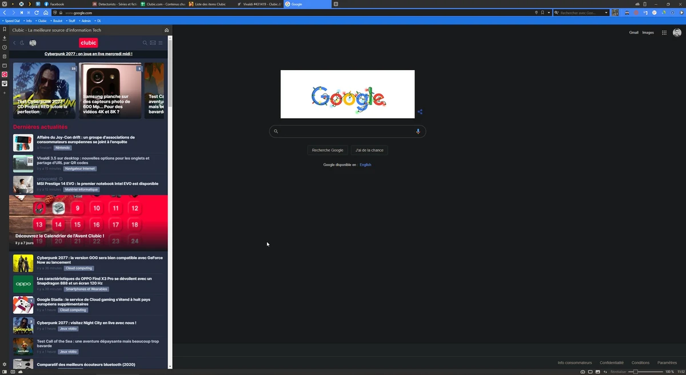This screenshot has height=375, width=686.
Task: Click the QR code extension icon
Action: point(615,13)
